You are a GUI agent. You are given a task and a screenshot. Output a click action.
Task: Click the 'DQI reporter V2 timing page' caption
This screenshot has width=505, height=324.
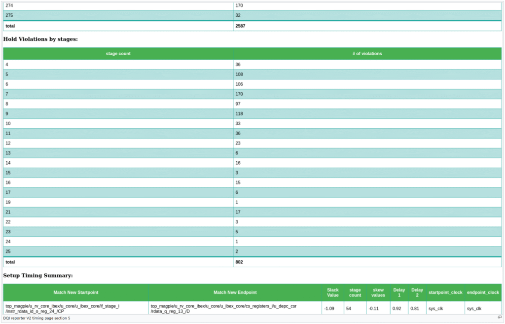click(37, 318)
